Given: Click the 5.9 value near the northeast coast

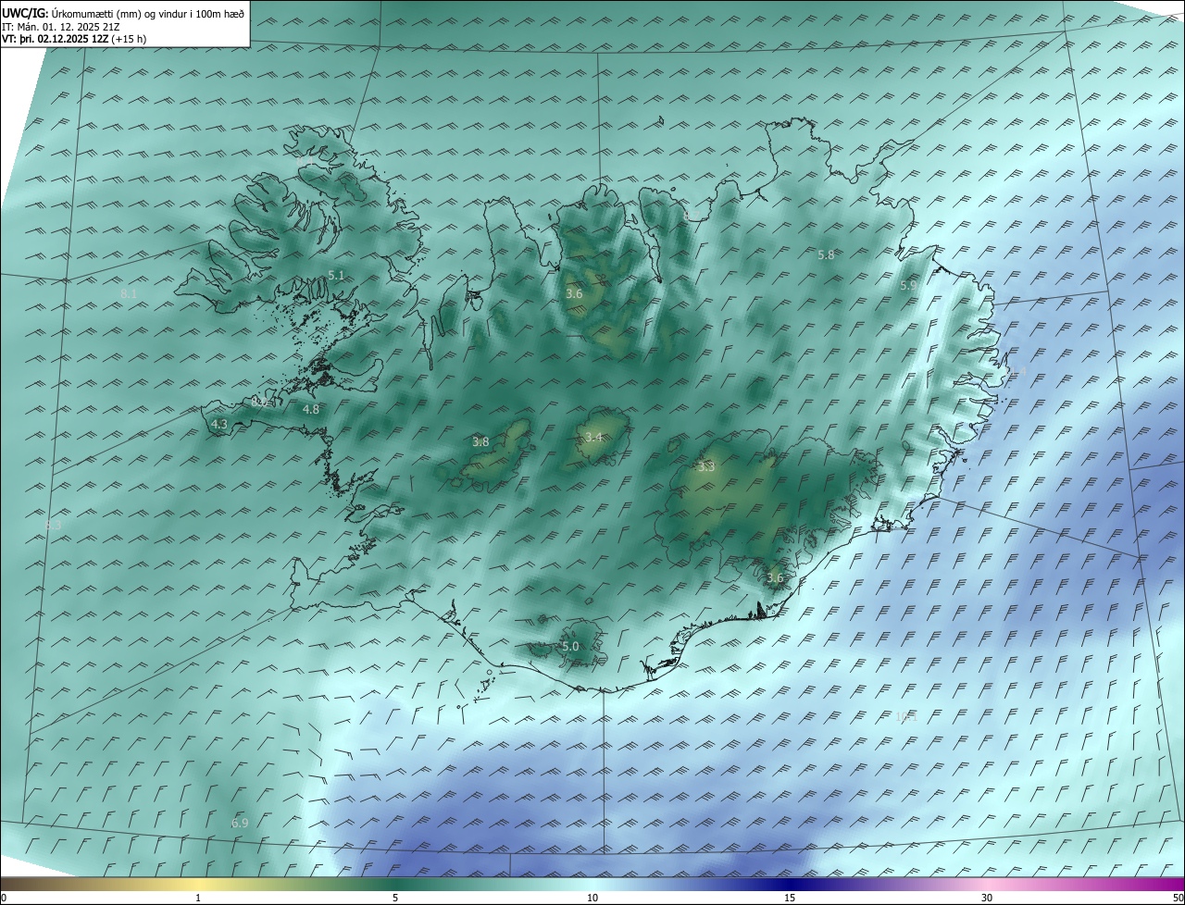Looking at the screenshot, I should [x=908, y=286].
